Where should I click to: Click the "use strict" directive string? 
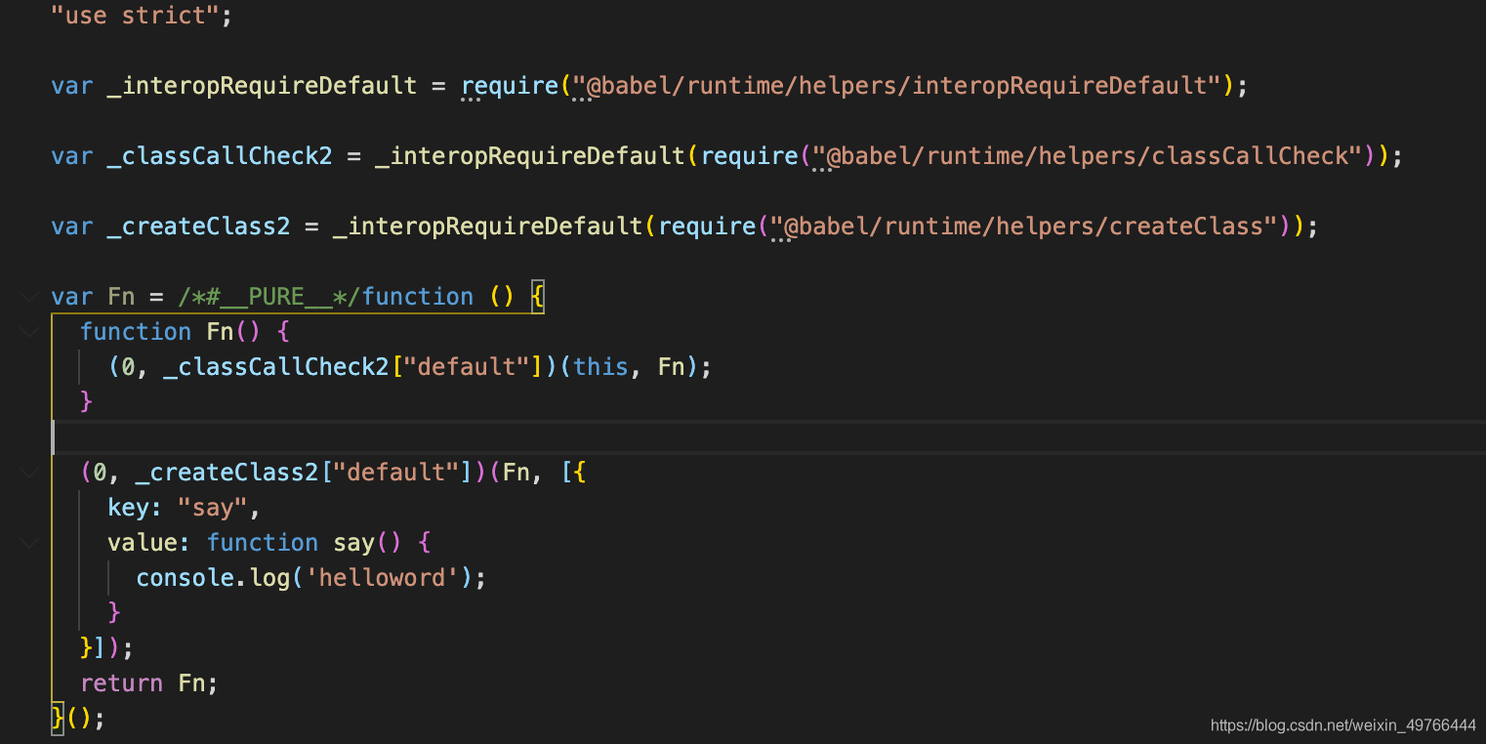(x=135, y=16)
